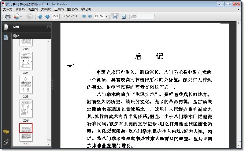Click the zoom percentage field showing 83.3%
The height and width of the screenshot is (152, 245).
tap(99, 16)
